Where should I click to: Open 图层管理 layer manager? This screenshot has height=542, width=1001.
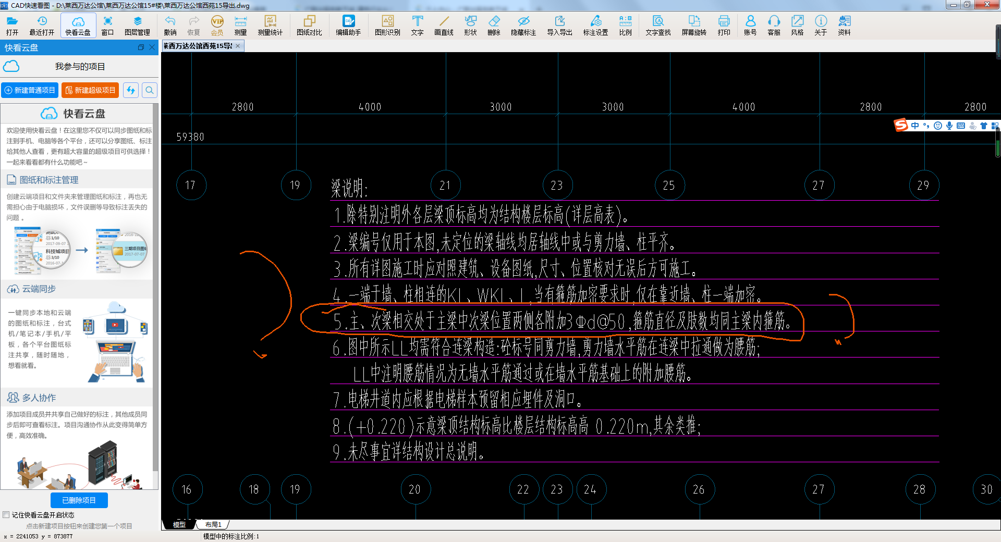click(x=138, y=25)
